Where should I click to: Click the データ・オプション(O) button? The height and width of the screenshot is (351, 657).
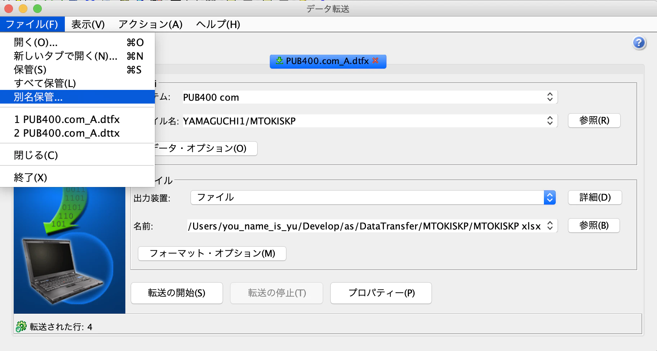(x=206, y=148)
